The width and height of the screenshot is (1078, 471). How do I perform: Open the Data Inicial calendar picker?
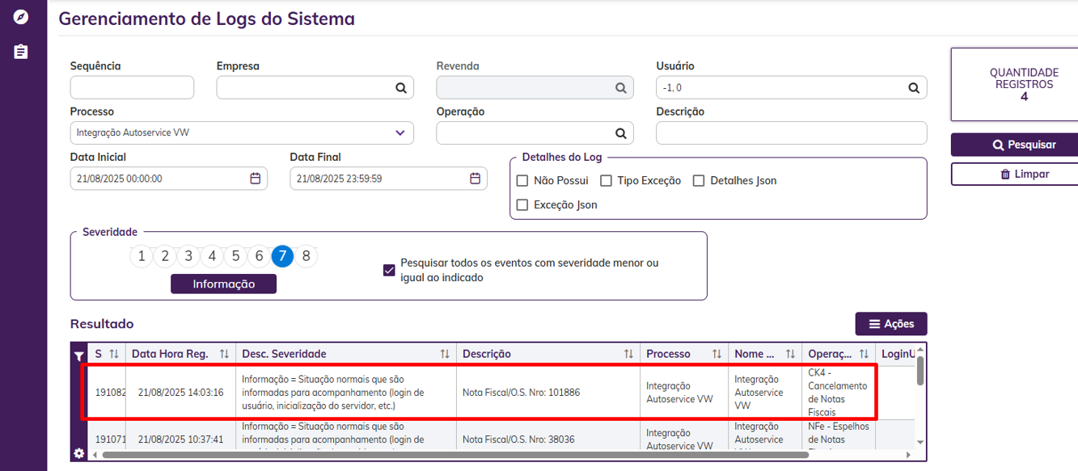[x=255, y=179]
